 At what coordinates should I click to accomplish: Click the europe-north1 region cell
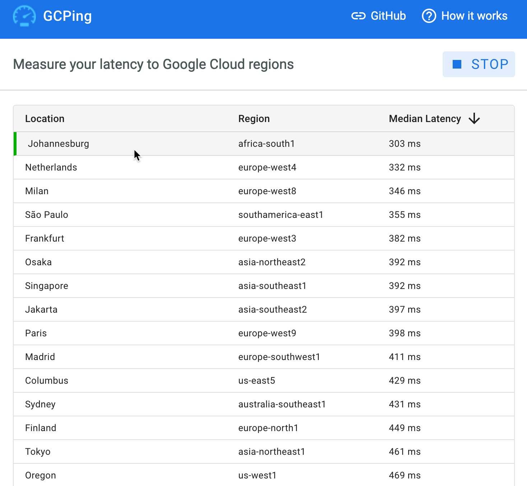point(268,428)
